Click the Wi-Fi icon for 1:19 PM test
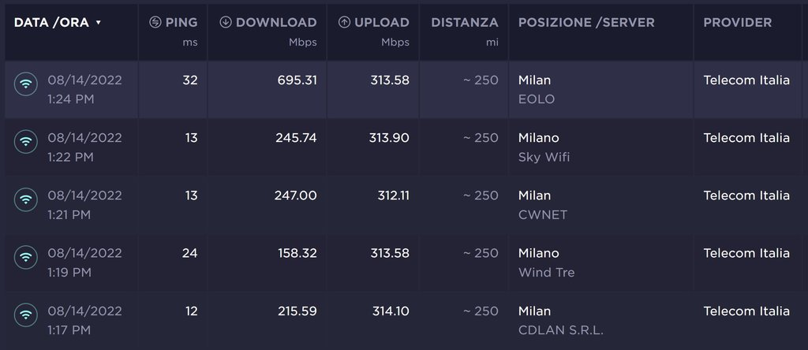The height and width of the screenshot is (350, 808). coord(26,257)
